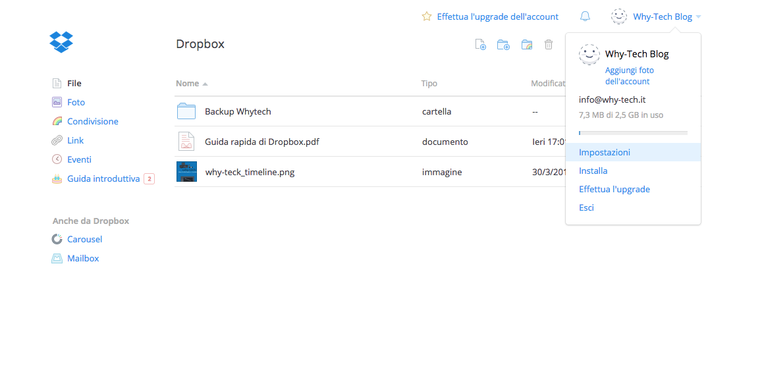Go to Foto section
The height and width of the screenshot is (378, 762).
point(76,103)
